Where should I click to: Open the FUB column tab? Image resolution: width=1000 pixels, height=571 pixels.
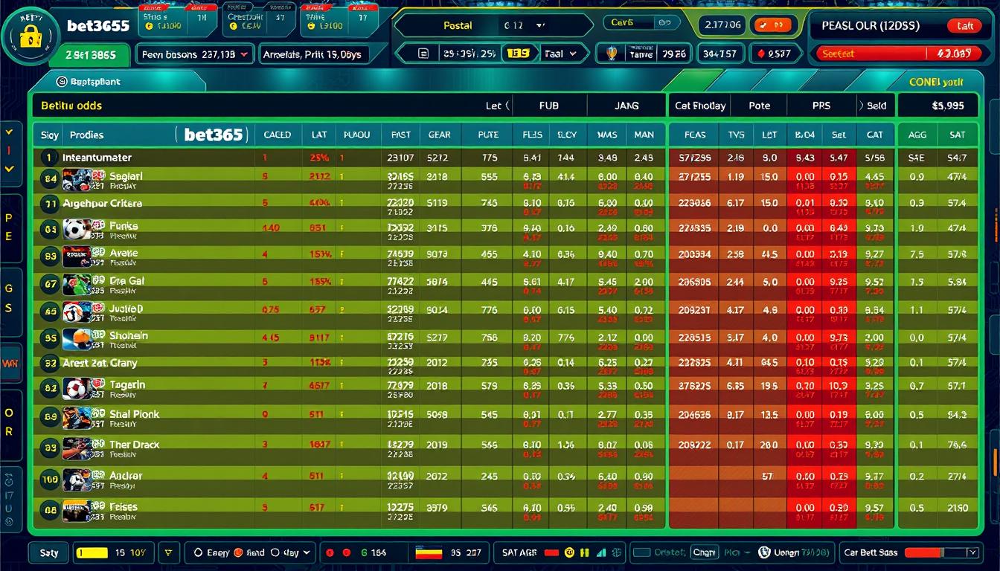pyautogui.click(x=548, y=106)
